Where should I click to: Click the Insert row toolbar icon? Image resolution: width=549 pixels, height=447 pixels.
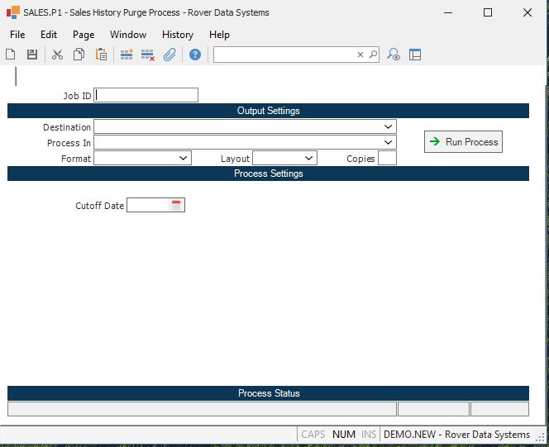(x=127, y=55)
